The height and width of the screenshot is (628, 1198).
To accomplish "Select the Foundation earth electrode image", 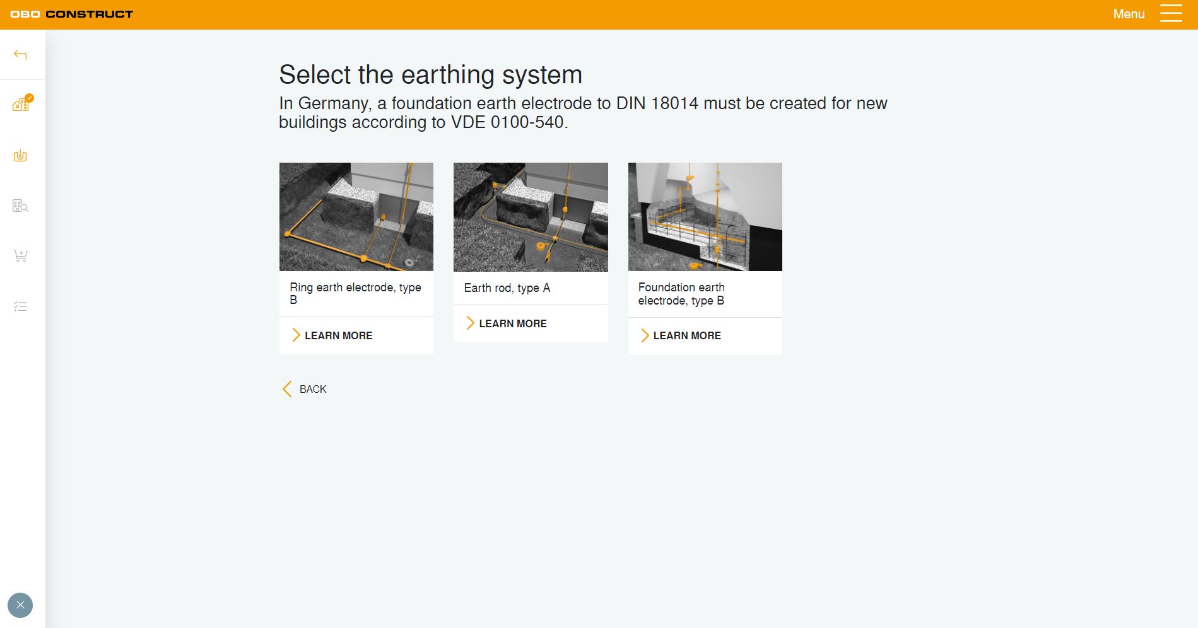I will (x=705, y=217).
